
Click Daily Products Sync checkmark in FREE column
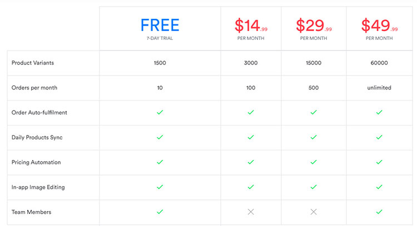tap(160, 137)
